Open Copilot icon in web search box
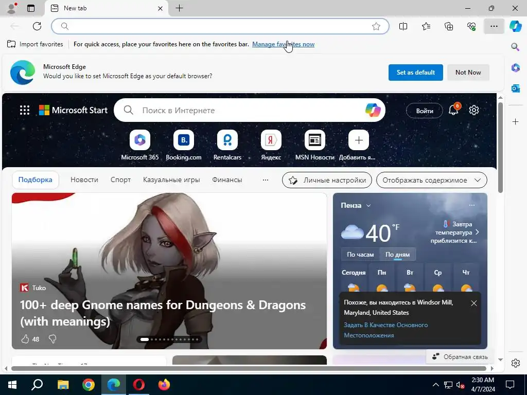This screenshot has width=527, height=395. point(373,110)
